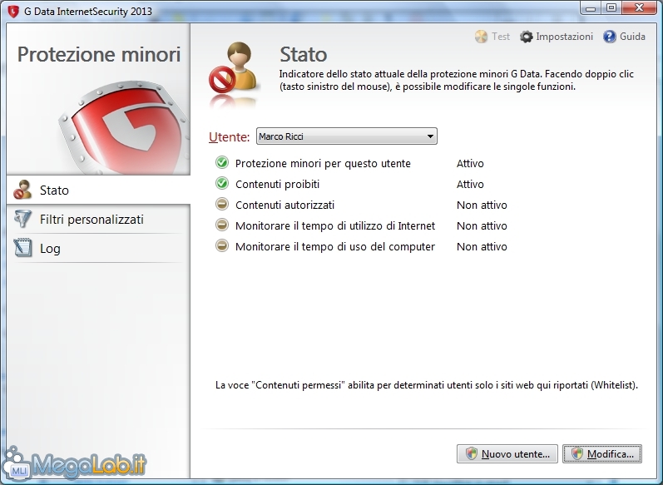Select row Protezione minori per questo utente

[362, 163]
